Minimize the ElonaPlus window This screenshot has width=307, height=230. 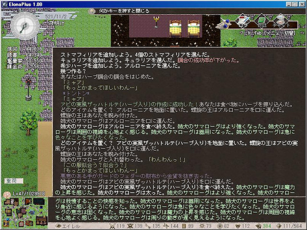[x=289, y=4]
